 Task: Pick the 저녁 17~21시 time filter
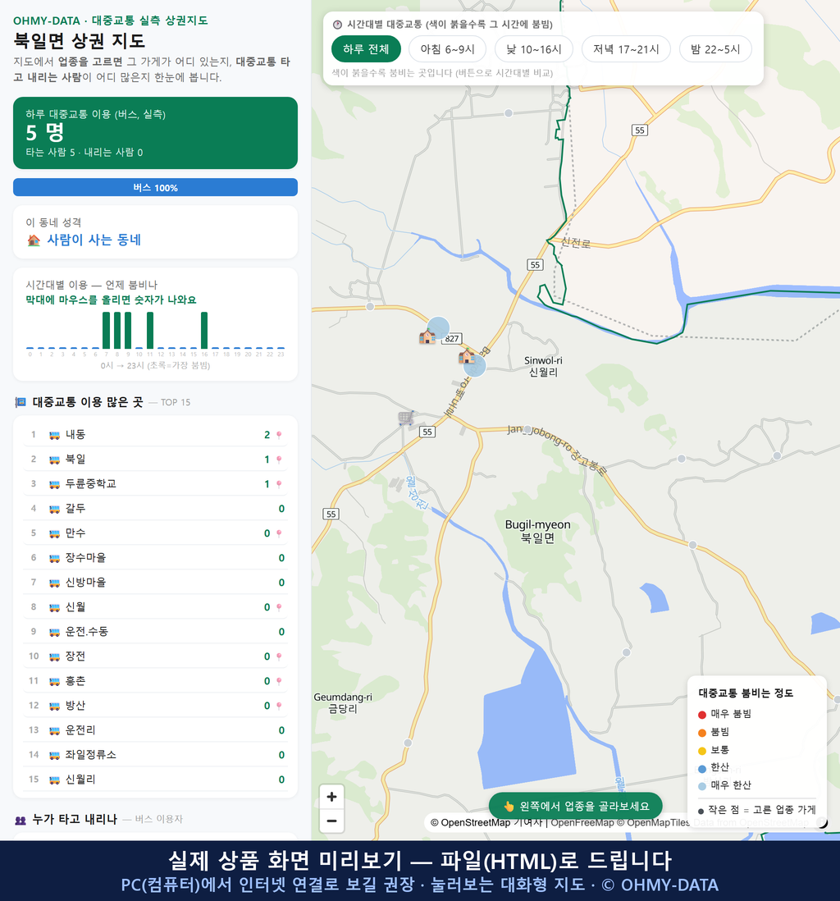coord(626,49)
